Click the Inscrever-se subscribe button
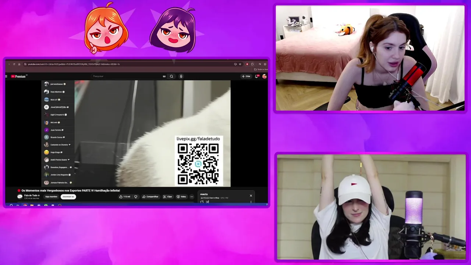The height and width of the screenshot is (265, 471). click(x=68, y=197)
